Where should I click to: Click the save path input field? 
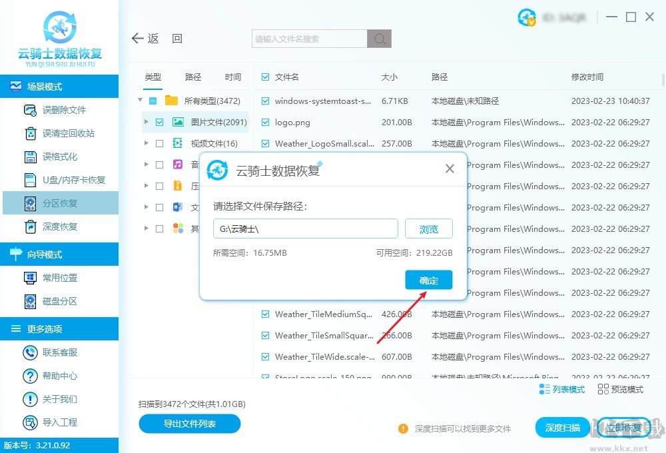(x=305, y=228)
